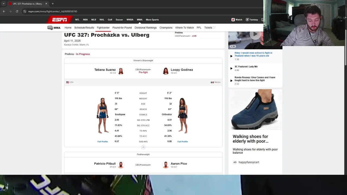Open PFL tab
Screen dimensions: 347x195
click(x=199, y=28)
